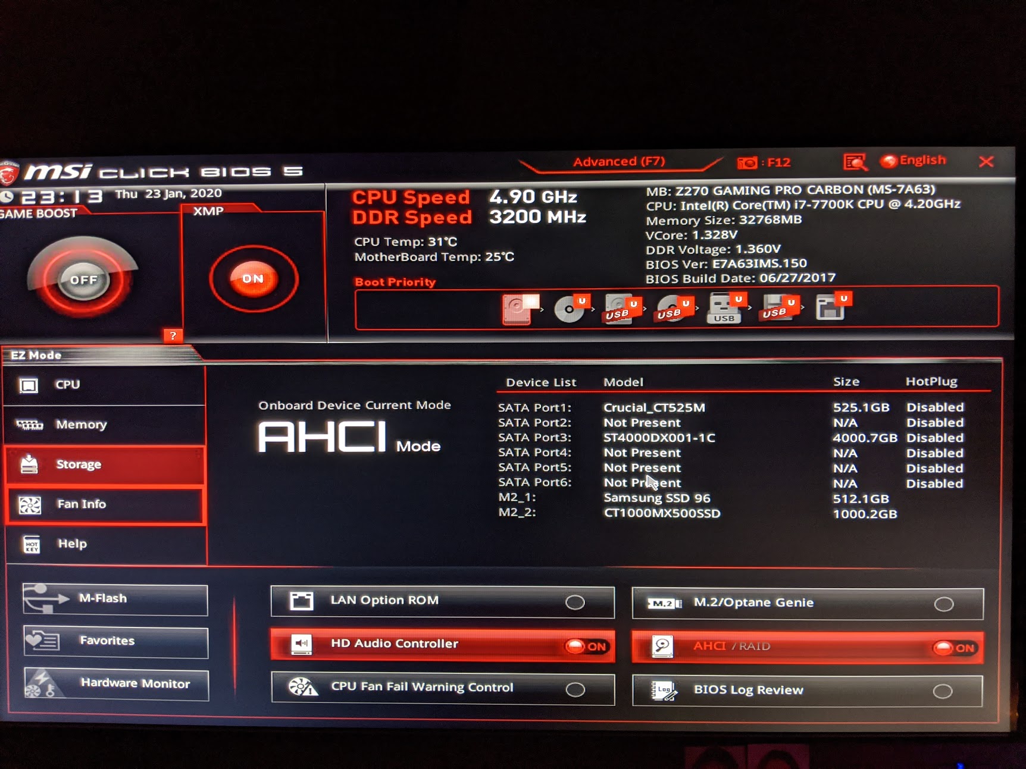Click the Crucial_CT525M drive entry
The image size is (1026, 769).
[x=654, y=407]
